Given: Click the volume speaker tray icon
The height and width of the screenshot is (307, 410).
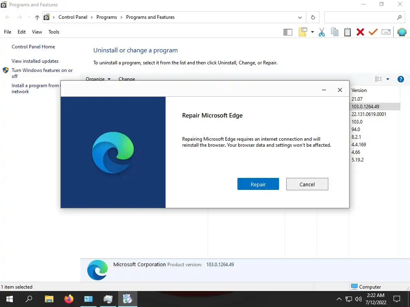Looking at the screenshot, I should pyautogui.click(x=358, y=299).
